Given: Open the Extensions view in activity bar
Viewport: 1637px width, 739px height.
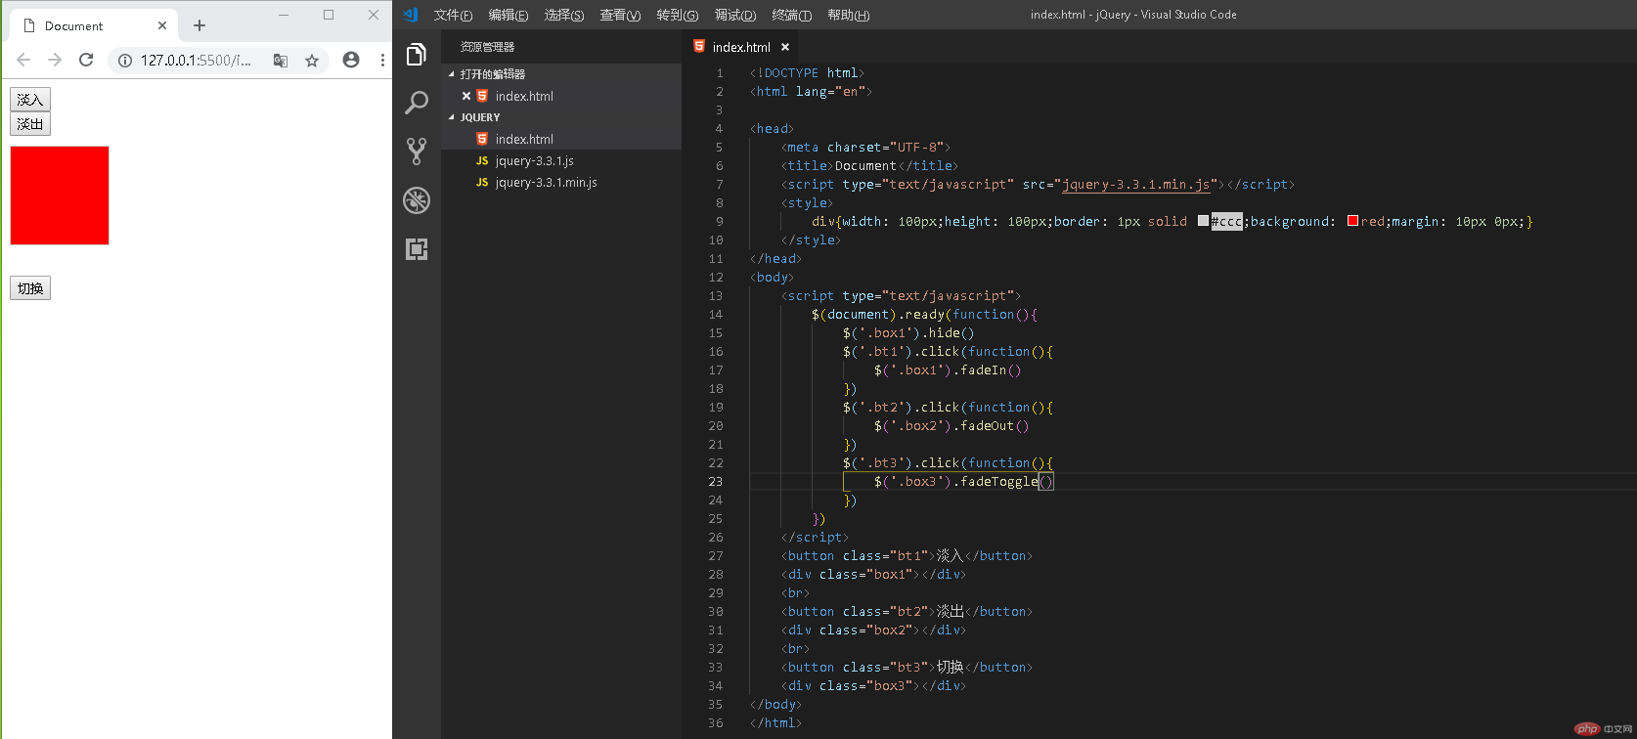Looking at the screenshot, I should (417, 249).
